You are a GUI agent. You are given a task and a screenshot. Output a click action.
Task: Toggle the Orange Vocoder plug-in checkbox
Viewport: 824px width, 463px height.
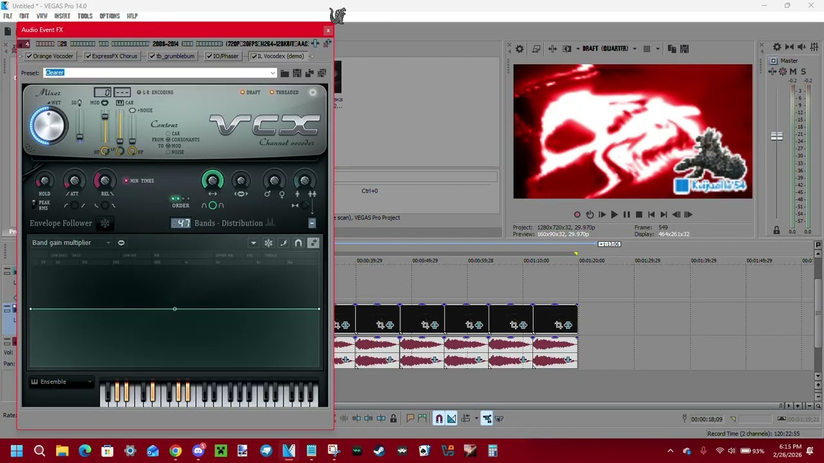[x=29, y=56]
